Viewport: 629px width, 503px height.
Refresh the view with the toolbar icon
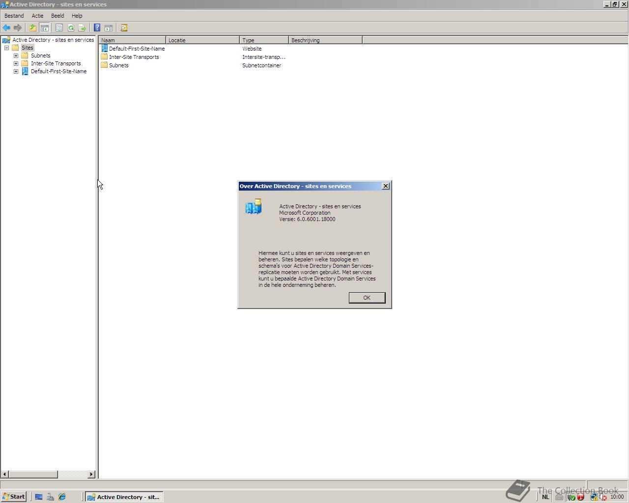pos(71,28)
